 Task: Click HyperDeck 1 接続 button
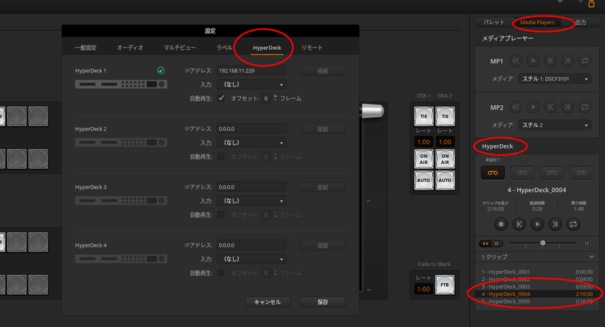pyautogui.click(x=322, y=71)
